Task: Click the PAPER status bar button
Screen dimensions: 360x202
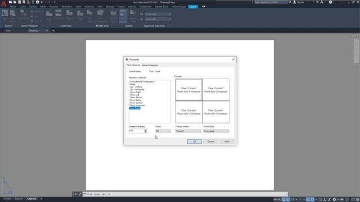Action: click(x=277, y=200)
